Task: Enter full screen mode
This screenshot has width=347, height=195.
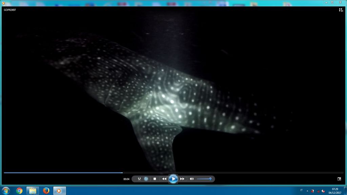Action: pos(339,179)
